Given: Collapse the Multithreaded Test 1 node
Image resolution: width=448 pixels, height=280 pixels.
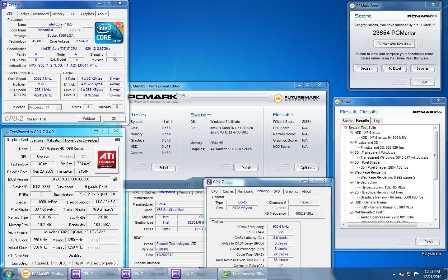Looking at the screenshot, I should click(351, 212).
